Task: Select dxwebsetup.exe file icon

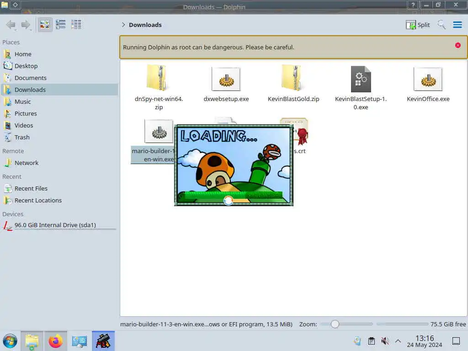Action: [x=226, y=79]
